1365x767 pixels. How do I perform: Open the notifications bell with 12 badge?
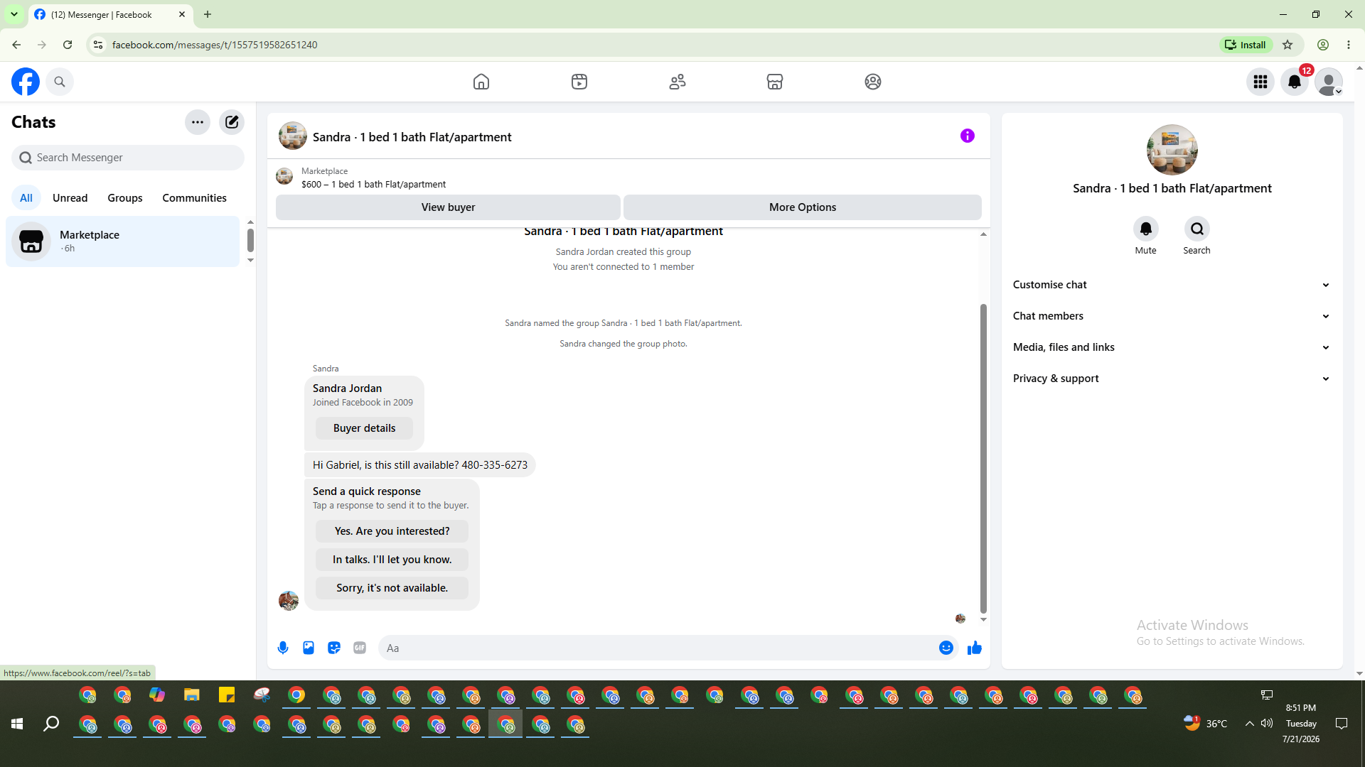[x=1295, y=82]
